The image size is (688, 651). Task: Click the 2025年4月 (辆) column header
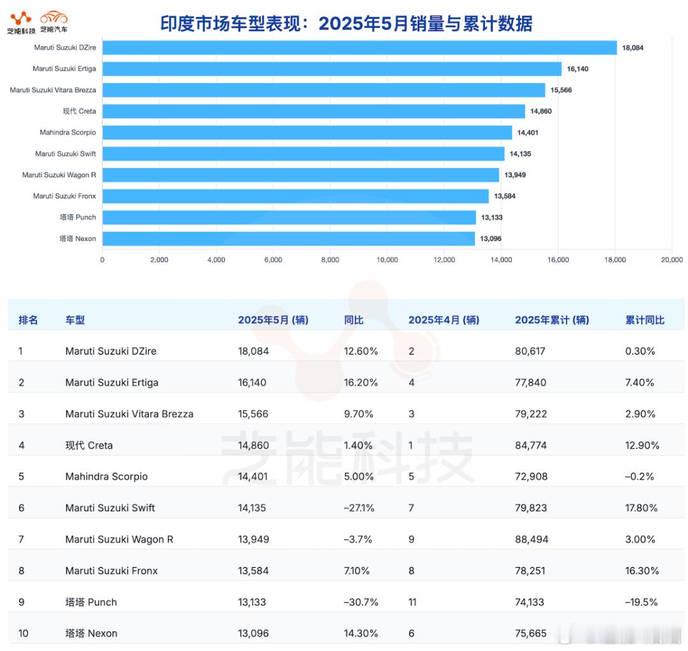[x=443, y=320]
